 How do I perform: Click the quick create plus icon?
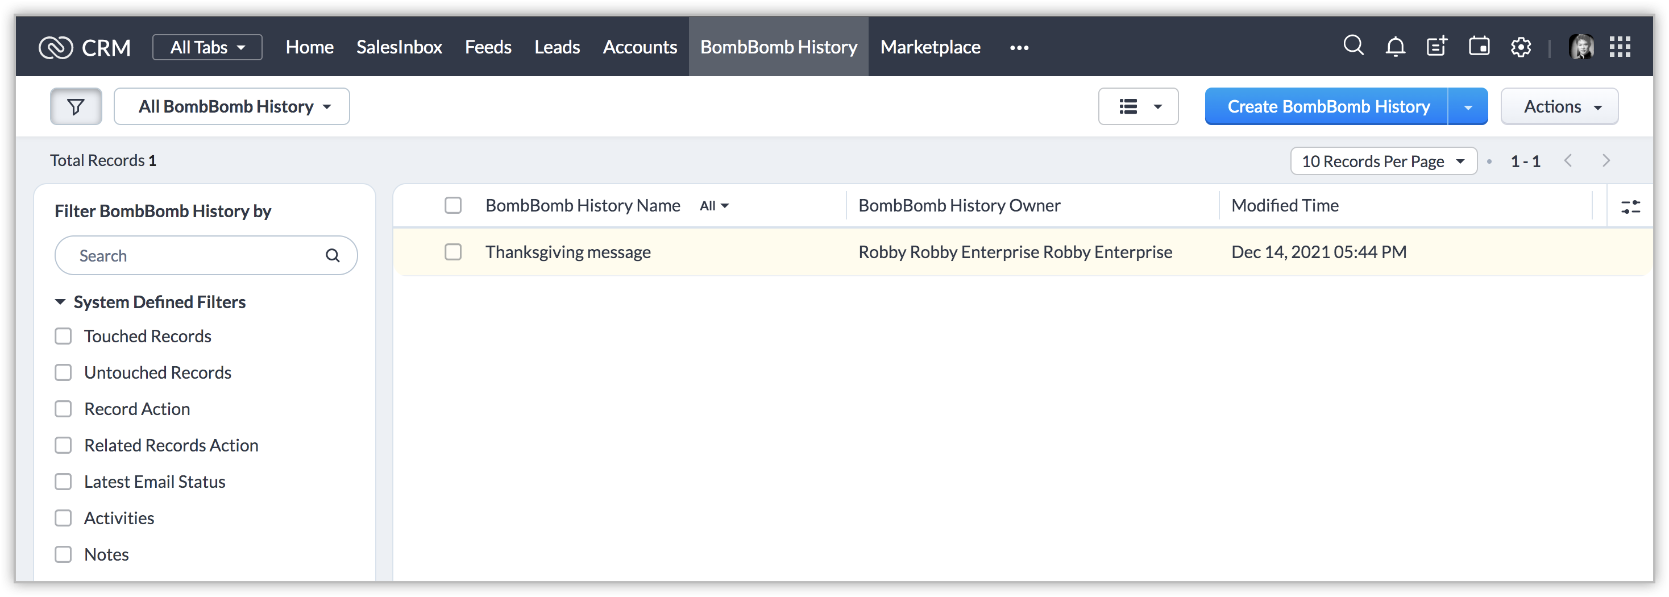pyautogui.click(x=1436, y=47)
